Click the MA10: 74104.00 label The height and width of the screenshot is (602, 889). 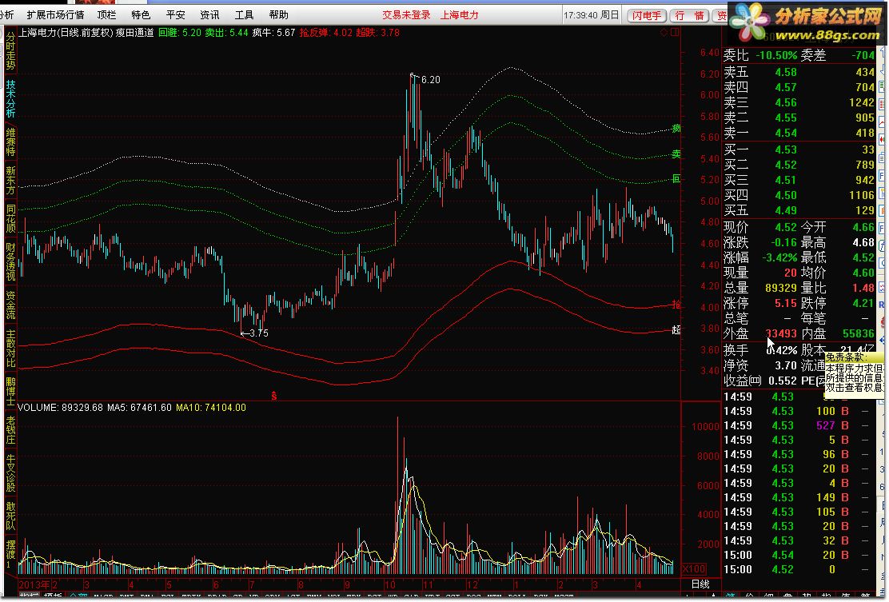(x=211, y=408)
